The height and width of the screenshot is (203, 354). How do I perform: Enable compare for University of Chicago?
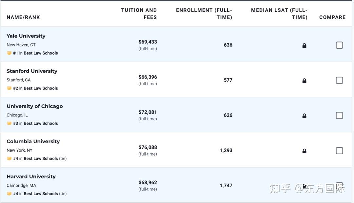point(339,115)
